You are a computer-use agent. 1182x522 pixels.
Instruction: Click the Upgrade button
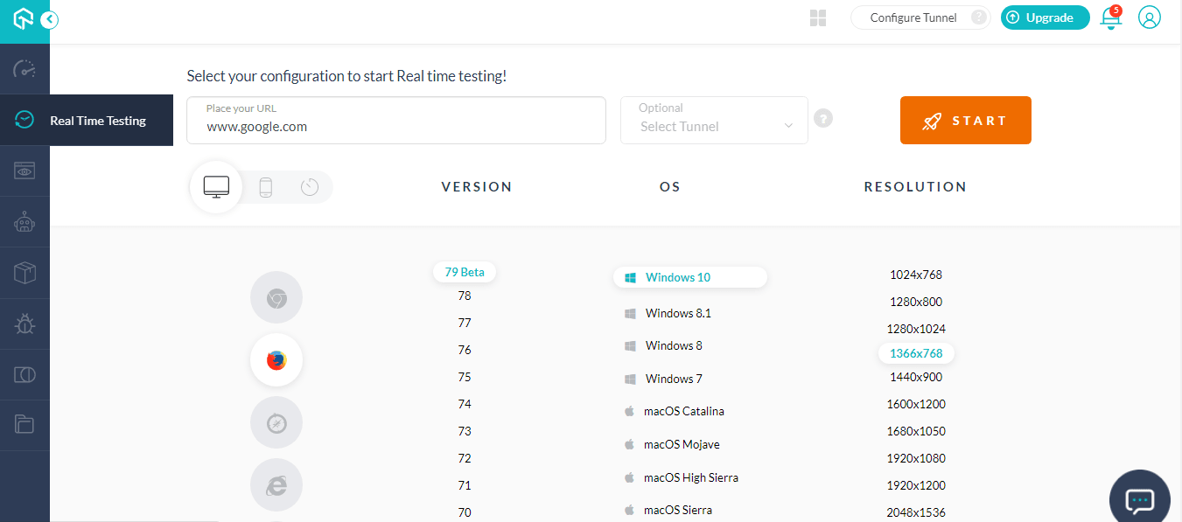coord(1045,17)
